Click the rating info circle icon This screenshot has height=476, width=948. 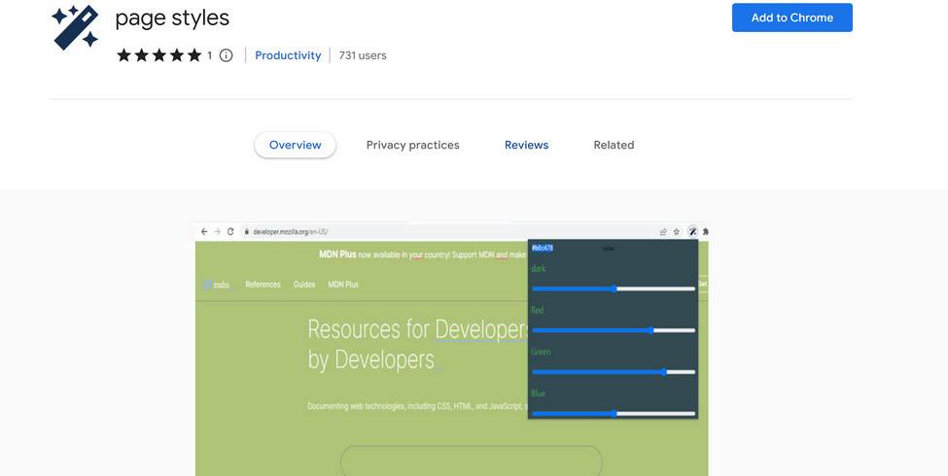tap(227, 55)
